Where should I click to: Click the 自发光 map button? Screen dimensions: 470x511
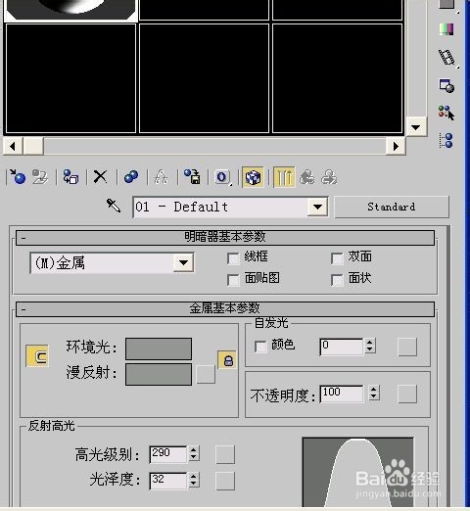click(x=407, y=347)
